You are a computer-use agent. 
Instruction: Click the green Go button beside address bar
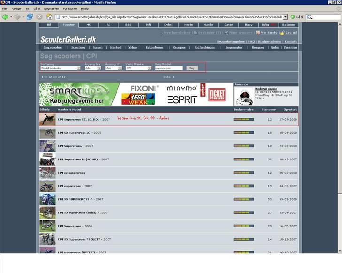click(x=293, y=17)
